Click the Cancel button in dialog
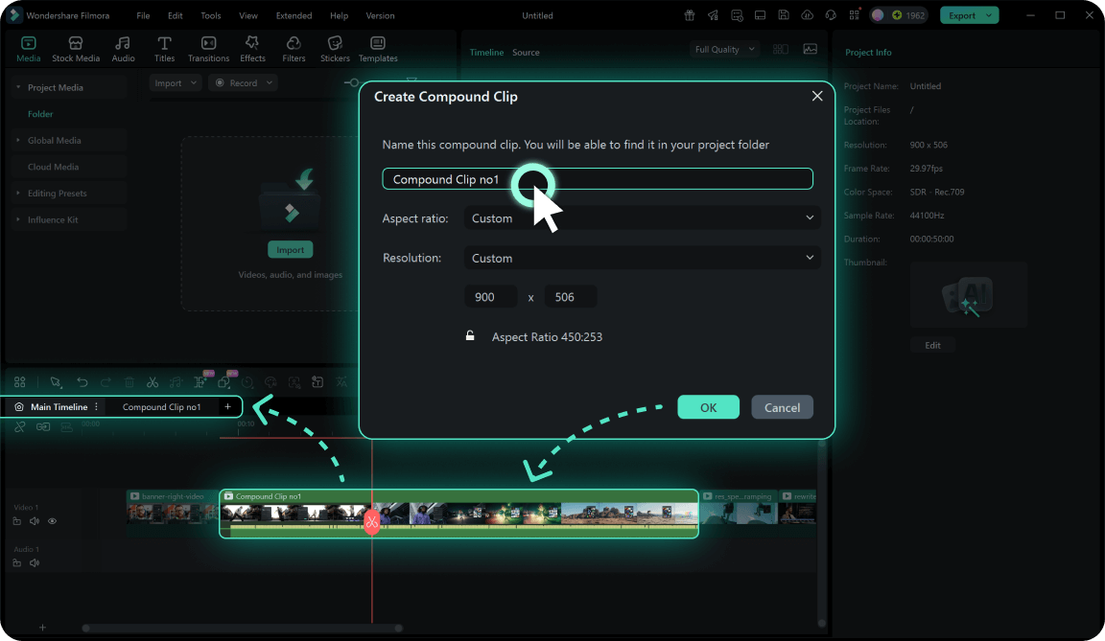Screen dimensions: 1105x641 783,407
